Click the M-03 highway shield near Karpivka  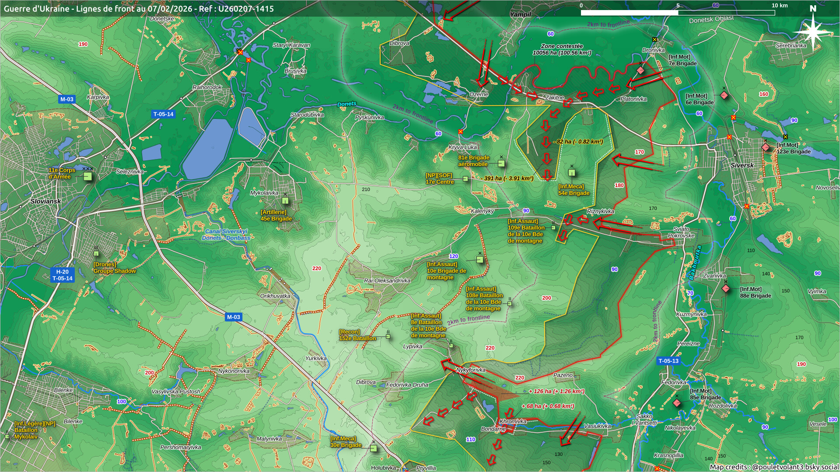67,99
